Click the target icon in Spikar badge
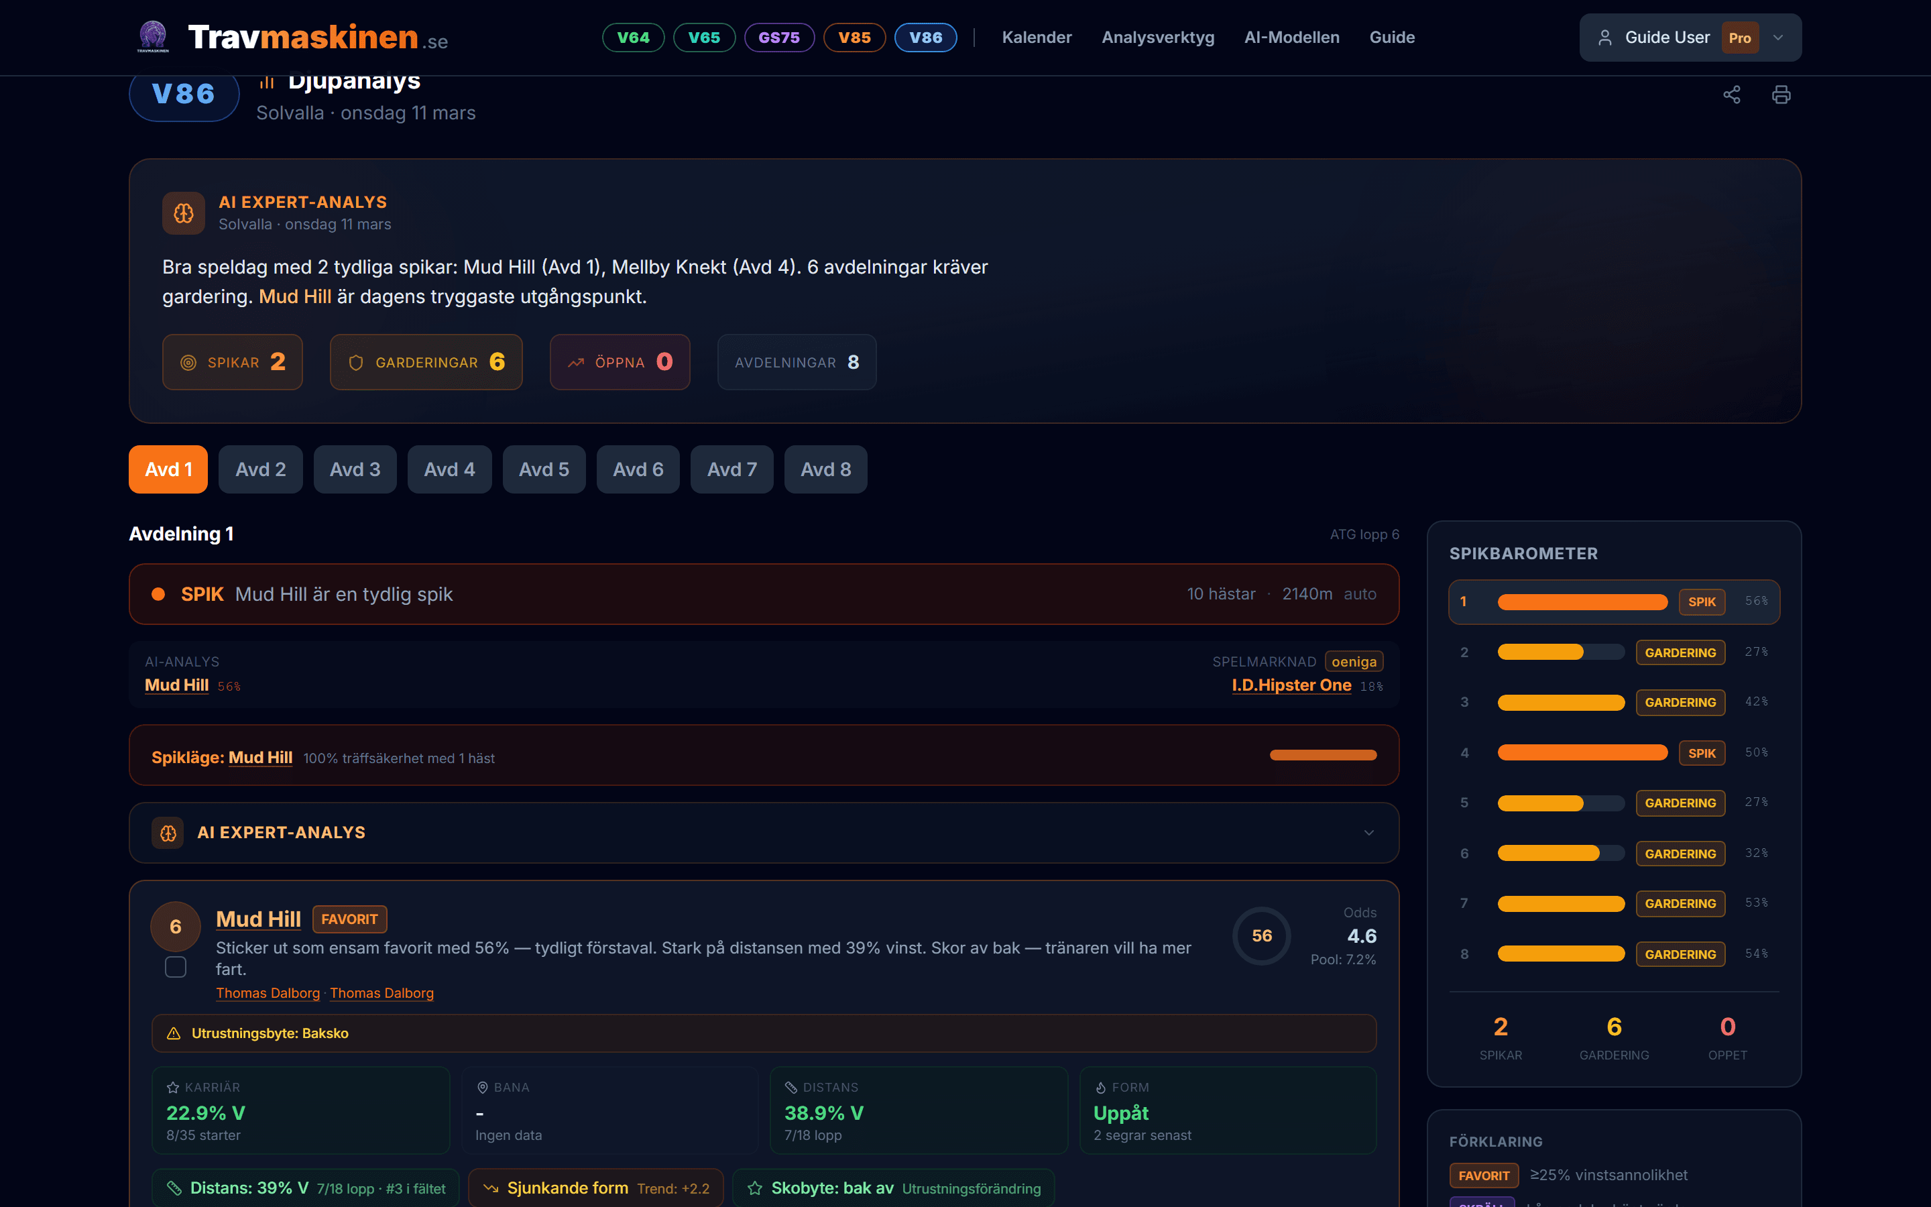Image resolution: width=1931 pixels, height=1207 pixels. (188, 362)
